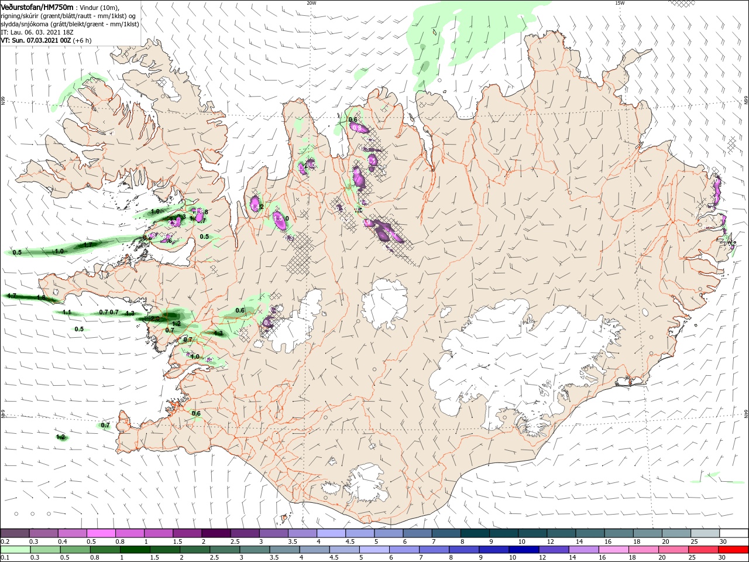Click the dark teal 8–9 upper legend swatch
Screen dimensions: 749x562
[475, 533]
